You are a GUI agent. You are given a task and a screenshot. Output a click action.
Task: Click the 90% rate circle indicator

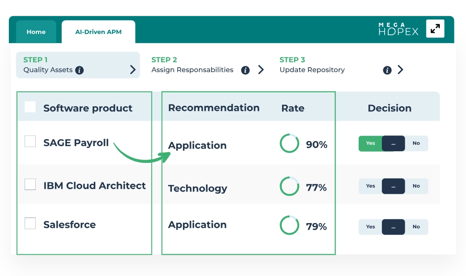[x=289, y=144]
